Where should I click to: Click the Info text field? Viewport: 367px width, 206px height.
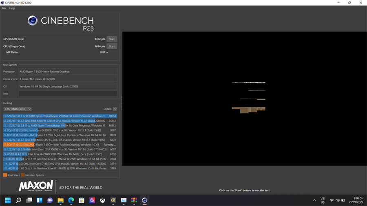point(68,94)
